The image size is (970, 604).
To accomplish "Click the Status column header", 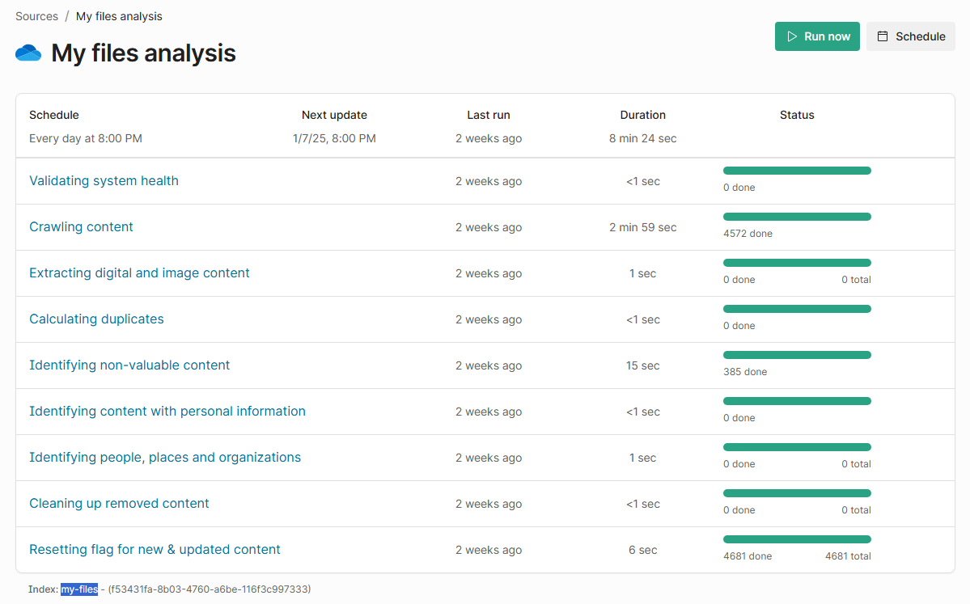I will (x=797, y=115).
